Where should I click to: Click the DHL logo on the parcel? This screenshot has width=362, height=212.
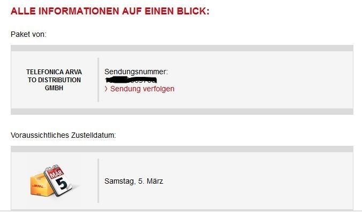coord(38,186)
